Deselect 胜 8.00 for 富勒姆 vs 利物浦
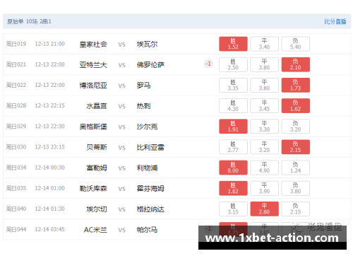The image size is (353, 256). [x=233, y=168]
